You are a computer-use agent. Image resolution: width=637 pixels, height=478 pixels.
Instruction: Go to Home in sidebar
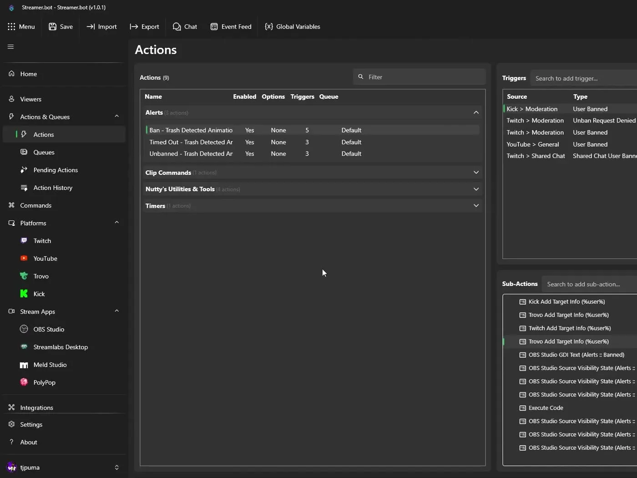tap(64, 74)
